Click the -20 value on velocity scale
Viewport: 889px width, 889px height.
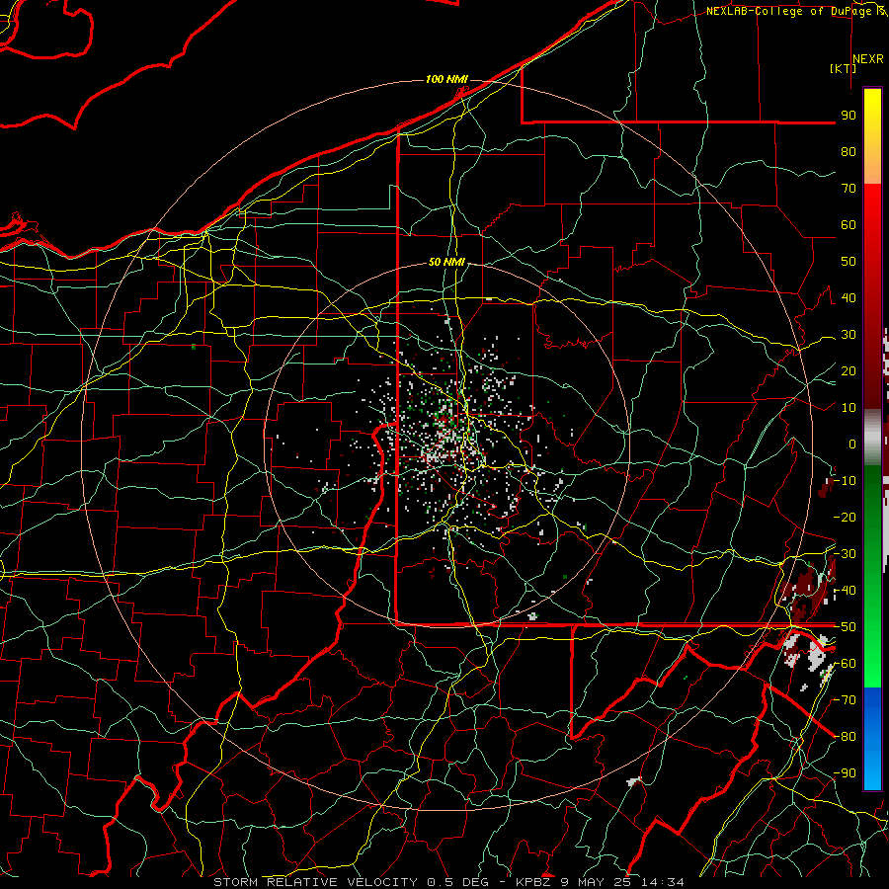tap(845, 518)
